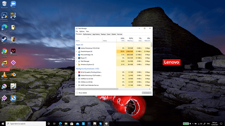225x126 pixels.
Task: Expand the Windows Explorer (2) group
Action: (76, 65)
